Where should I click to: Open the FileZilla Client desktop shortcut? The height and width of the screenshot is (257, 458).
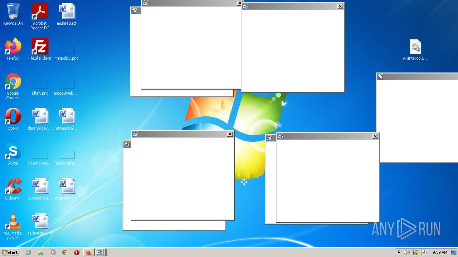click(x=40, y=49)
